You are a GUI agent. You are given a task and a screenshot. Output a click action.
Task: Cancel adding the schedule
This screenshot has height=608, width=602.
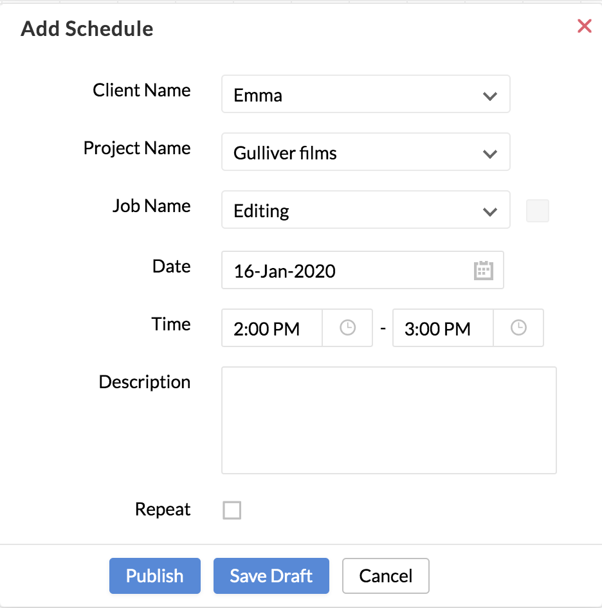[385, 576]
